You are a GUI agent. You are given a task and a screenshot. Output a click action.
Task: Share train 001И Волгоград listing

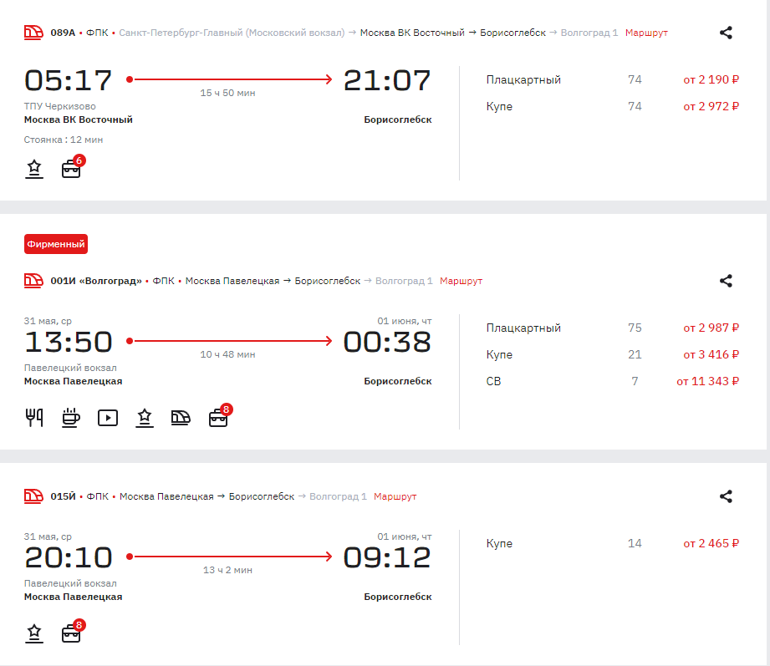click(726, 281)
